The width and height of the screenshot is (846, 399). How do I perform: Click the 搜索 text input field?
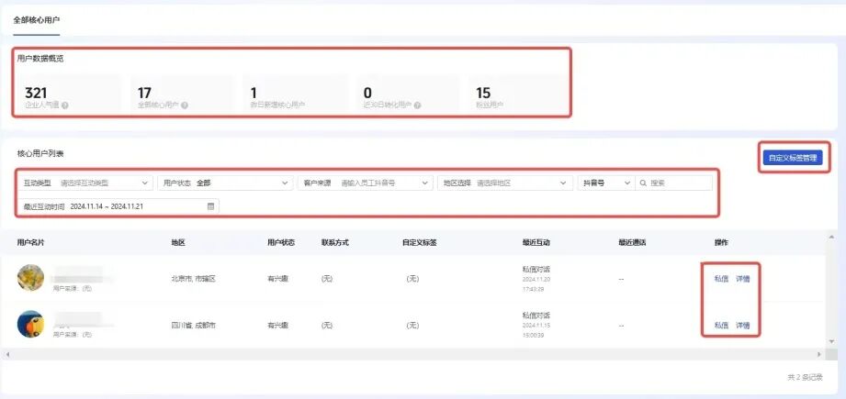(x=678, y=183)
